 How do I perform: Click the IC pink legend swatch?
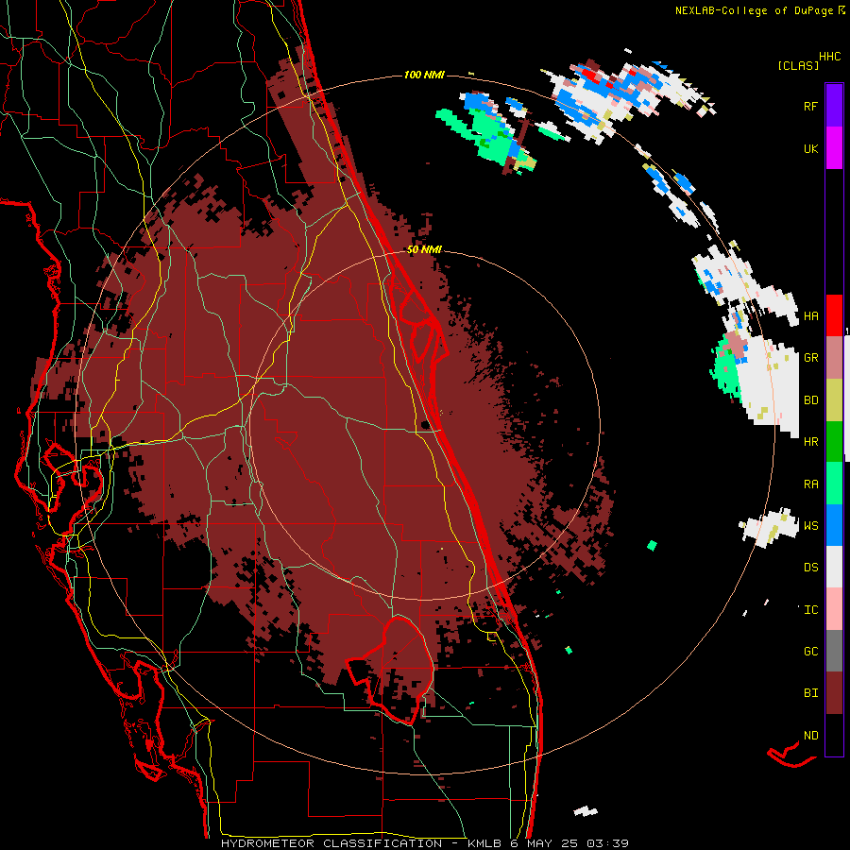834,609
